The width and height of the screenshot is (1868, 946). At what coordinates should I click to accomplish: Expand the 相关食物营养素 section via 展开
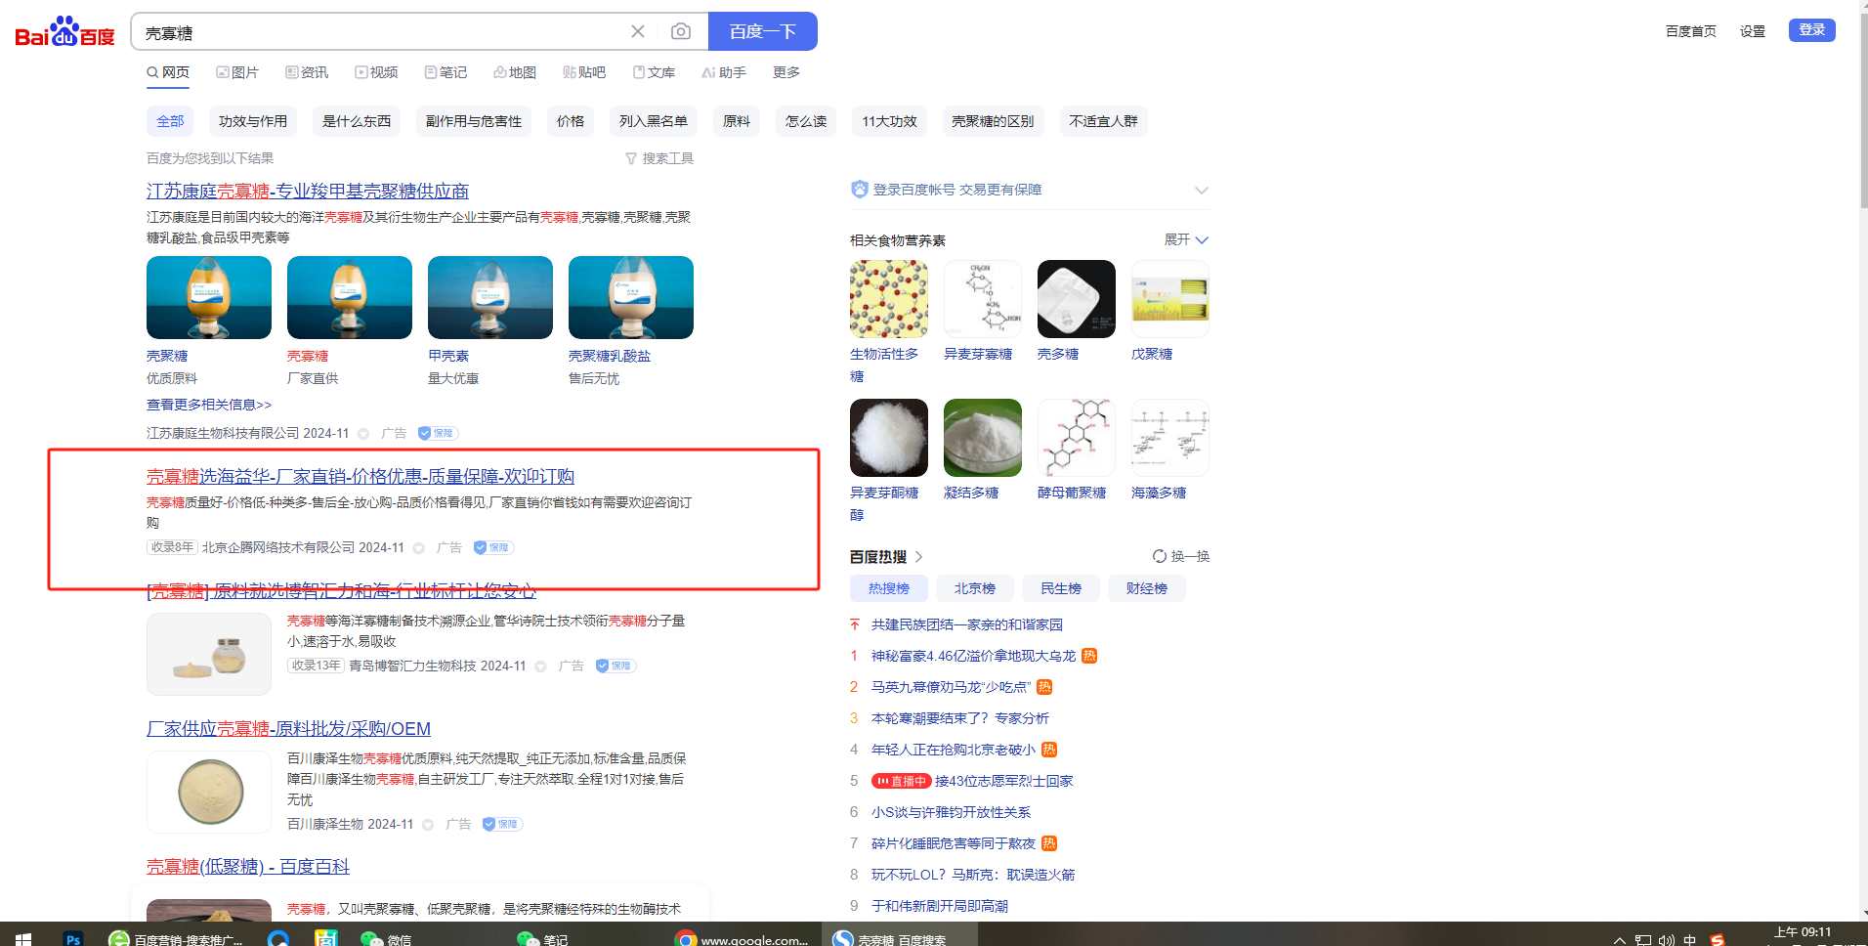[x=1186, y=239]
